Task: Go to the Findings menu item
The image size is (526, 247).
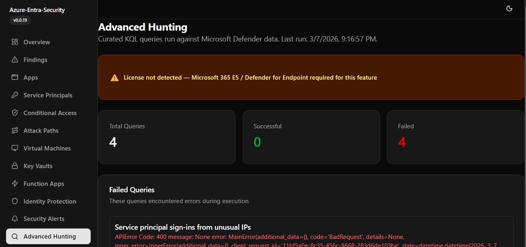Action: 35,60
